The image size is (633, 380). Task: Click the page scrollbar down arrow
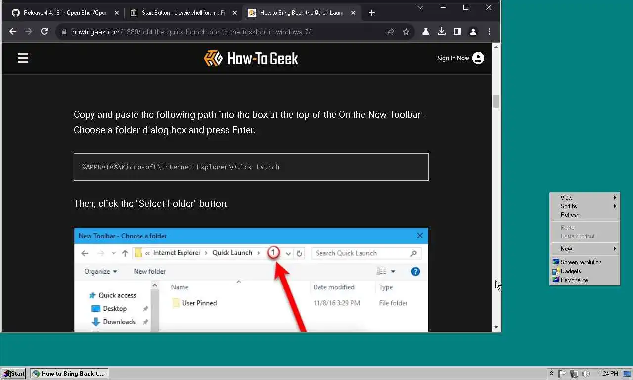[496, 327]
